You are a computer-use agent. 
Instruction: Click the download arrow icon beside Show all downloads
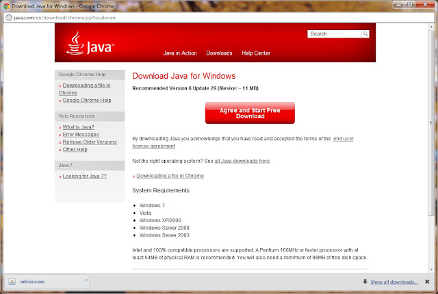(365, 282)
